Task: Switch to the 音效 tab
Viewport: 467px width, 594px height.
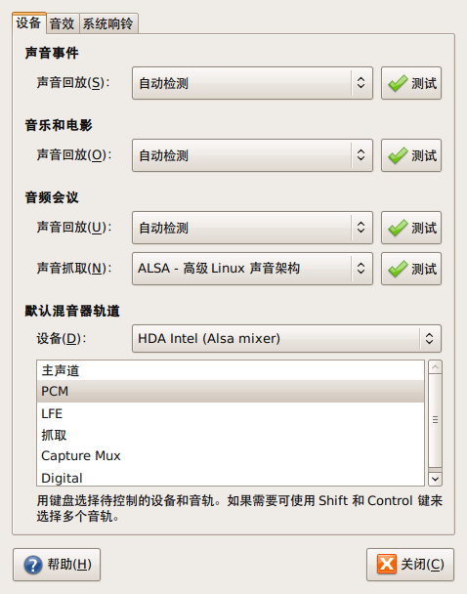Action: [63, 23]
